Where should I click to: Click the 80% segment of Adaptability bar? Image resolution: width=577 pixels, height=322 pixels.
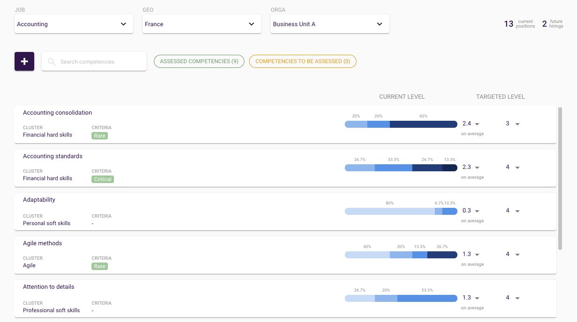(x=389, y=211)
